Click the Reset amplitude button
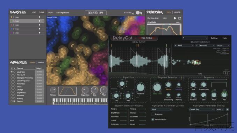The width and height of the screenshot is (237, 133). coord(178,22)
